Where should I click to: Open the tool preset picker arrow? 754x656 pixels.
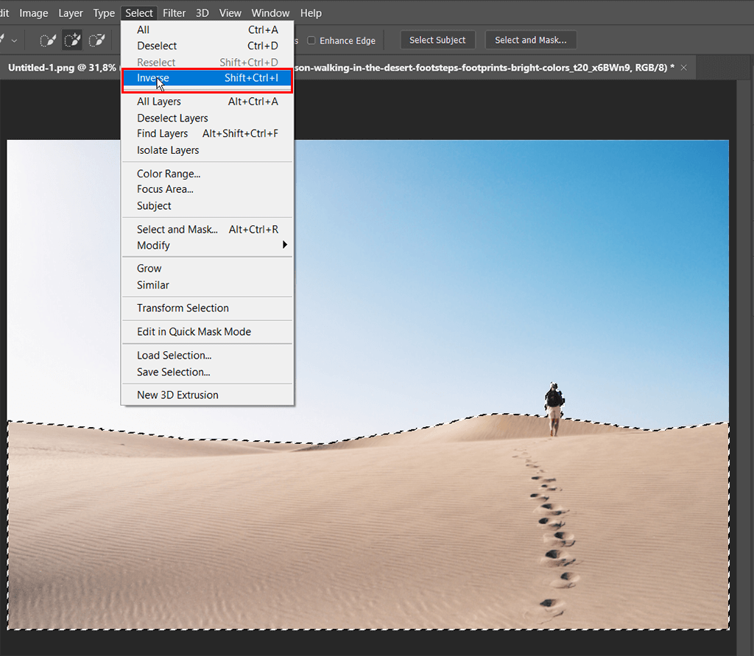click(14, 40)
